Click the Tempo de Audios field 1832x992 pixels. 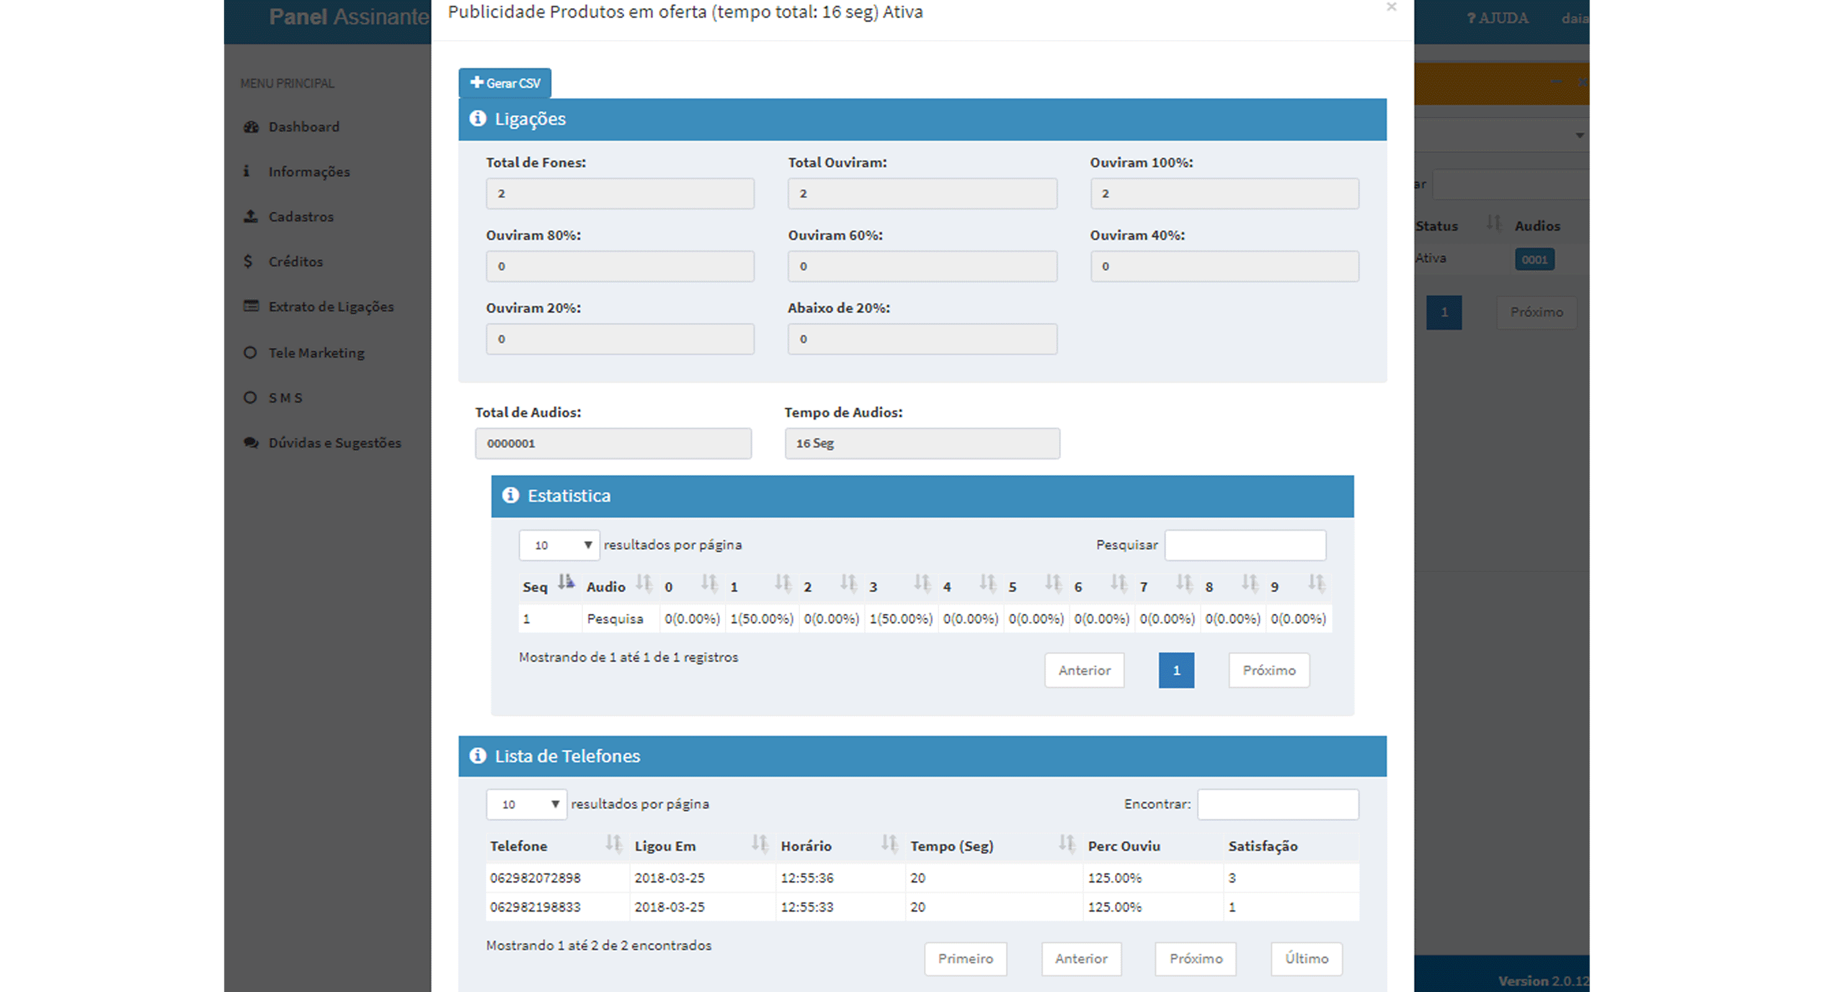pos(922,443)
